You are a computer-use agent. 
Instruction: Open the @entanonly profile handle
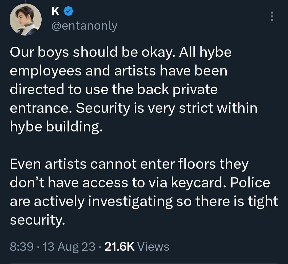84,26
